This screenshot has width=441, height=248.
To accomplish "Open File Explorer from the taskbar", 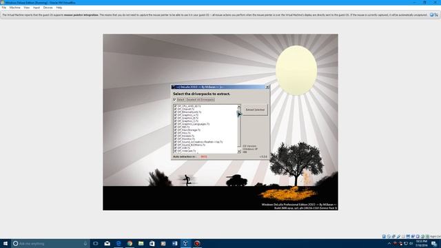I will pyautogui.click(x=141, y=243).
